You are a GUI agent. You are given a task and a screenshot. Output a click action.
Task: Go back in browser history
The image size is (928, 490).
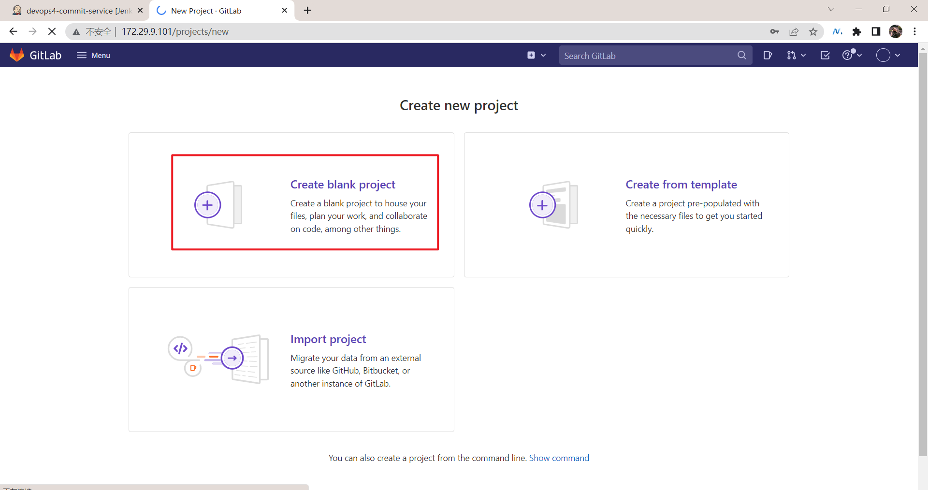coord(13,31)
